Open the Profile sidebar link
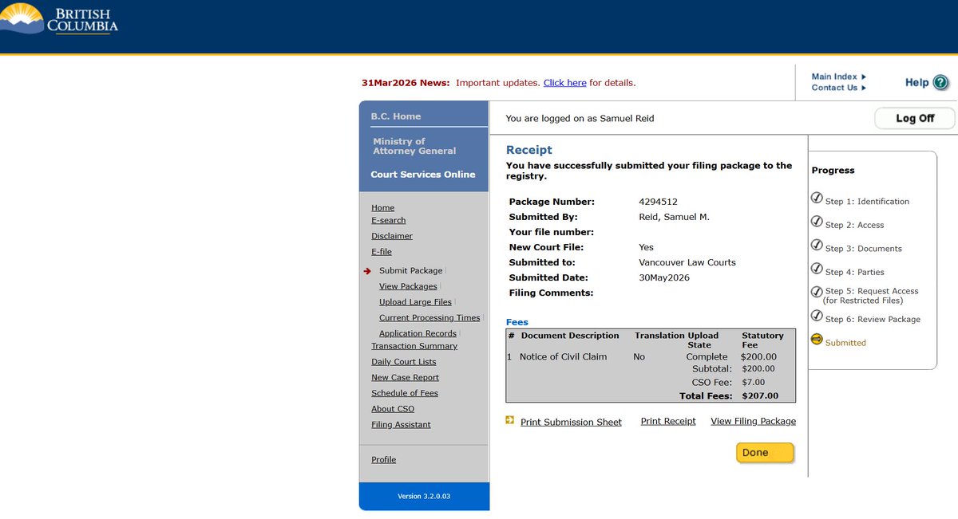 coord(383,460)
